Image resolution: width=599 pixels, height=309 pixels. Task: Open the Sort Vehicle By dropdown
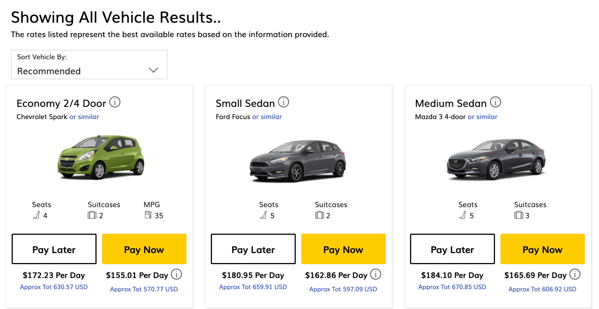point(89,65)
